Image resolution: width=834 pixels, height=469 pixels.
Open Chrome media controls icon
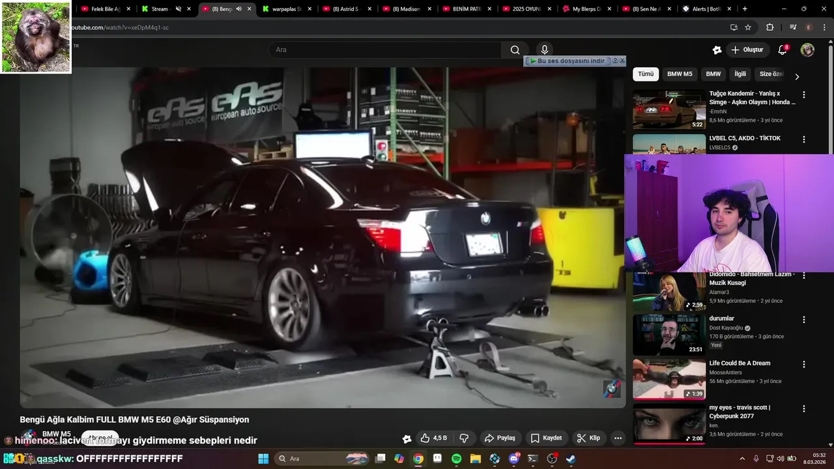(x=793, y=27)
